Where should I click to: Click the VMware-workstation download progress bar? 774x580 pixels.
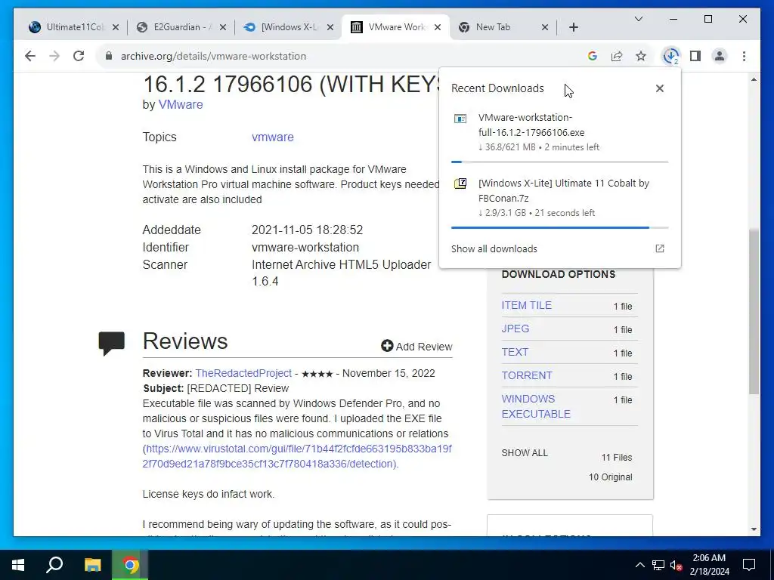click(560, 162)
